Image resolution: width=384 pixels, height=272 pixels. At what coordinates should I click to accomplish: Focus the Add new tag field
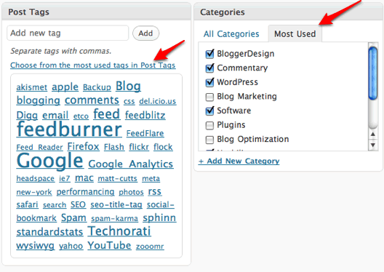[x=68, y=33]
